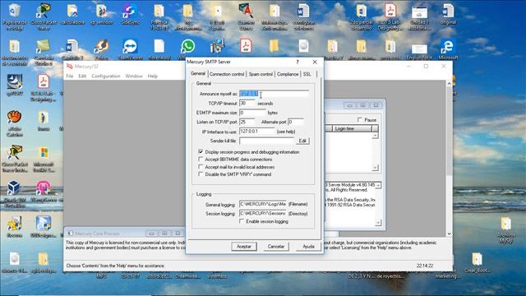Open the File menu in Mercury/32
Screen dimensions: 526x296
coord(69,76)
